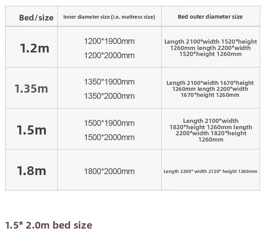The height and width of the screenshot is (249, 264).
Task: Select the 1350*2000mm mattress size
Action: [x=109, y=96]
